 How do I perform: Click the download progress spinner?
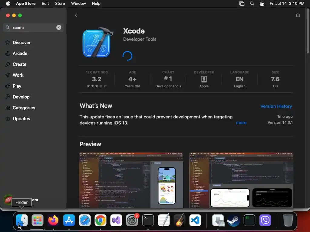(127, 56)
